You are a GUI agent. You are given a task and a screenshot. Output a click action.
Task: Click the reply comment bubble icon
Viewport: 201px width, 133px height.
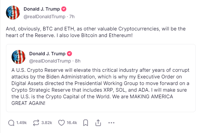pos(11,123)
